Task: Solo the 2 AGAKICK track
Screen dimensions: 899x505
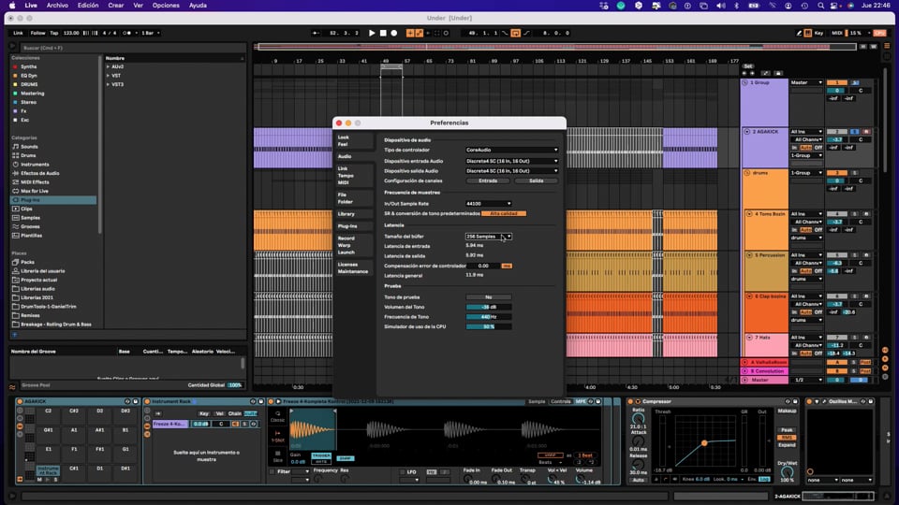Action: click(x=854, y=132)
